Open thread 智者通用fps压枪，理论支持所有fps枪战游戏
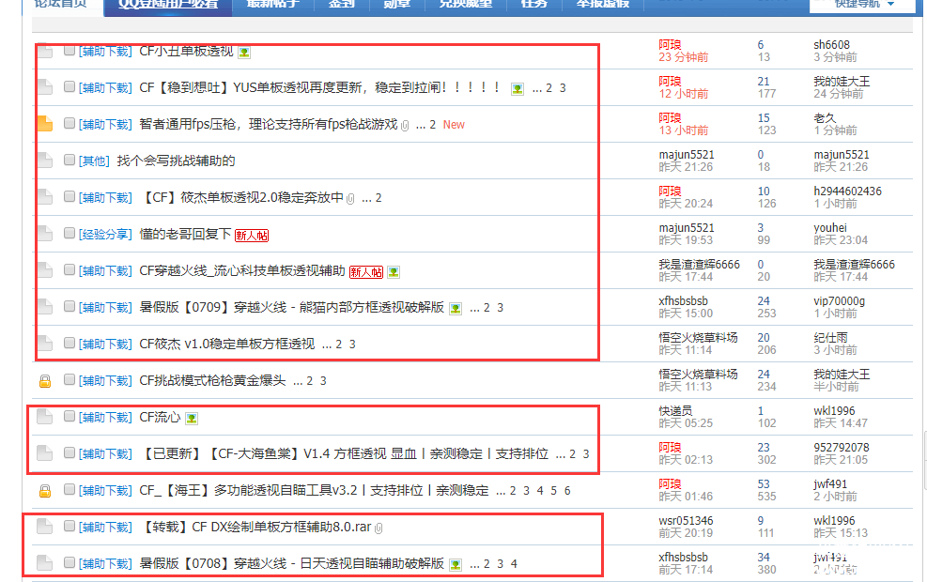927x582 pixels. 269,124
